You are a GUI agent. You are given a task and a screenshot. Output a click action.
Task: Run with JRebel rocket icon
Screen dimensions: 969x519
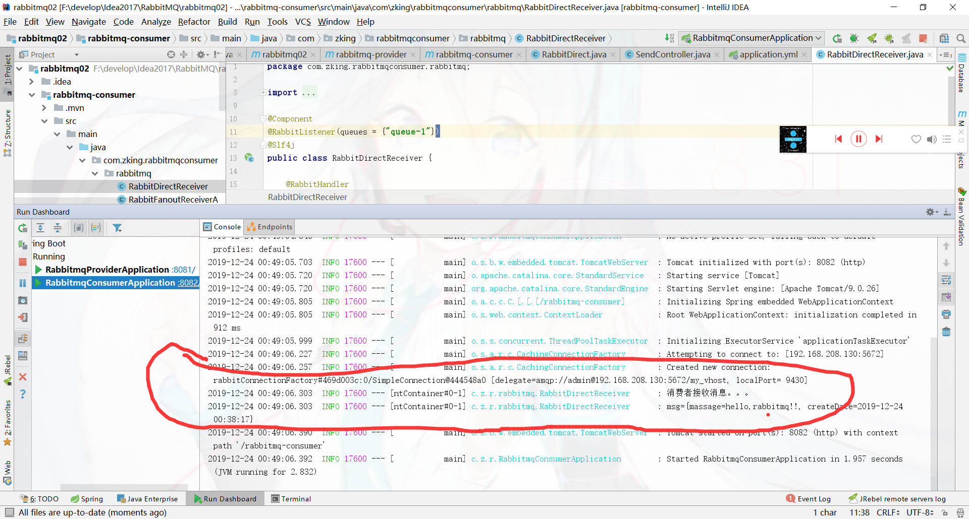pyautogui.click(x=872, y=38)
